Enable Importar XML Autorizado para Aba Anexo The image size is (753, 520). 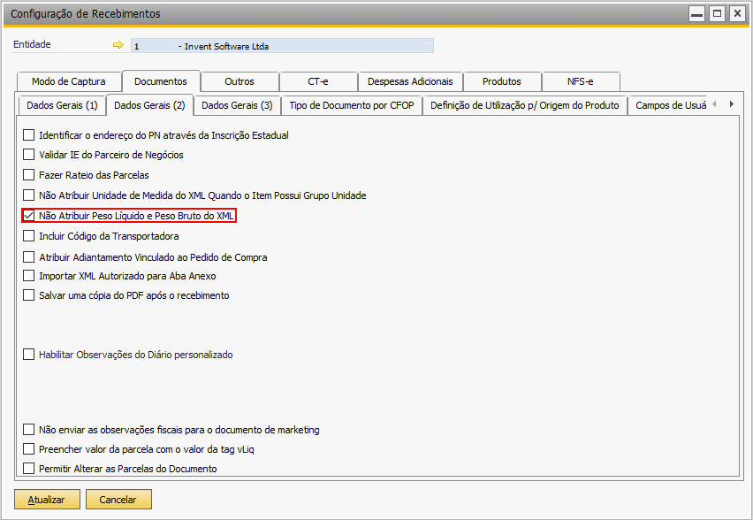point(29,276)
